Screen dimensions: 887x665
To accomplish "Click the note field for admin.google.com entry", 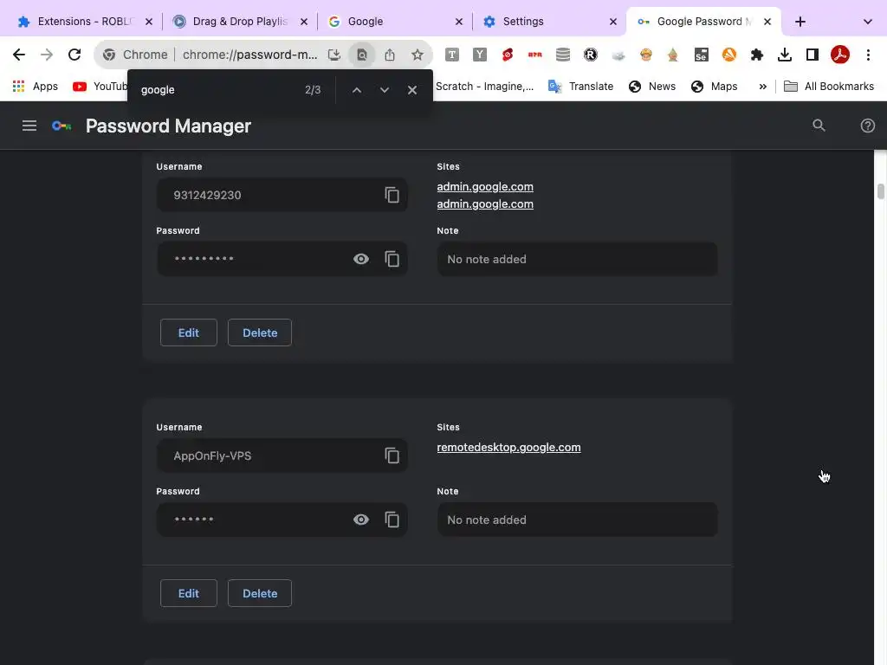I will 577,259.
